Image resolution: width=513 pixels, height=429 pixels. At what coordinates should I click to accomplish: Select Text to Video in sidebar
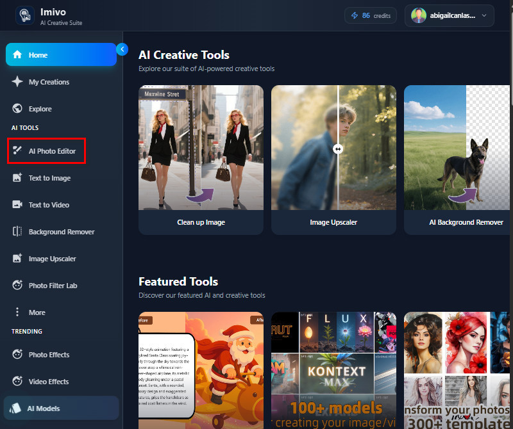pyautogui.click(x=61, y=204)
